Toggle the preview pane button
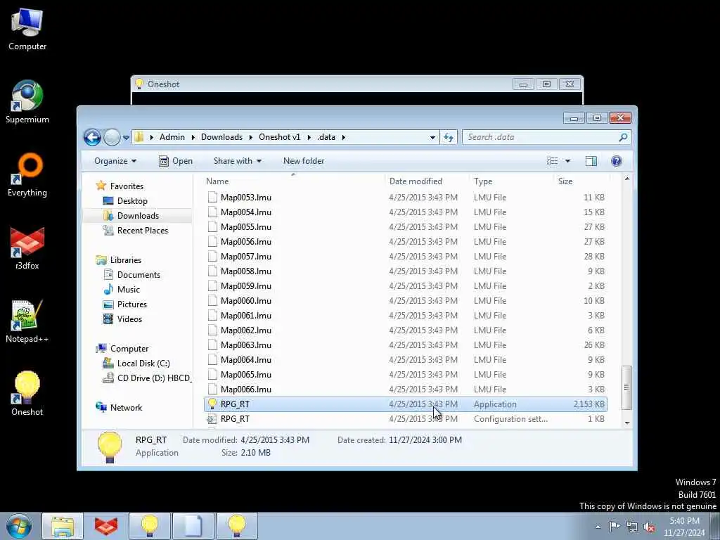This screenshot has height=540, width=720. coord(591,161)
